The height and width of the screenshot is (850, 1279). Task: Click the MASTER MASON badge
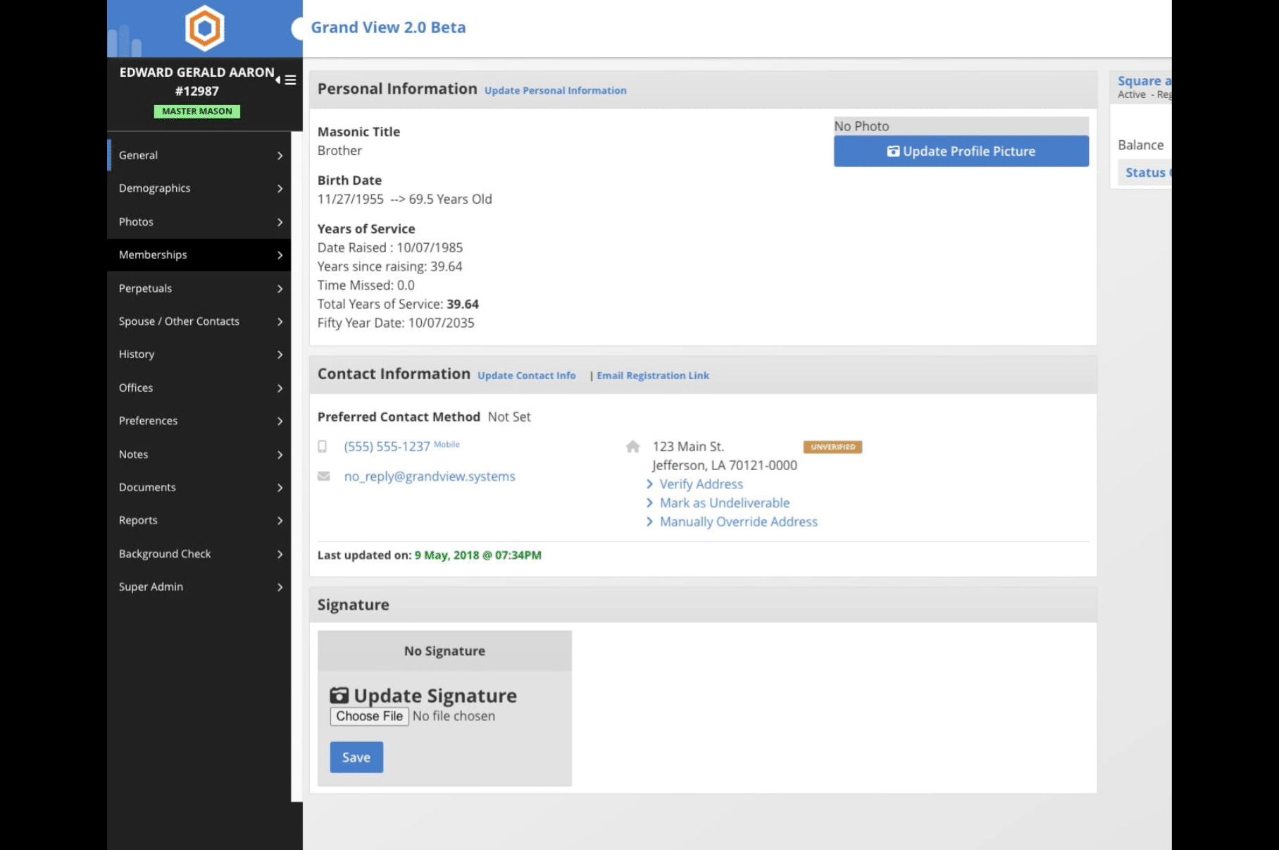[197, 111]
